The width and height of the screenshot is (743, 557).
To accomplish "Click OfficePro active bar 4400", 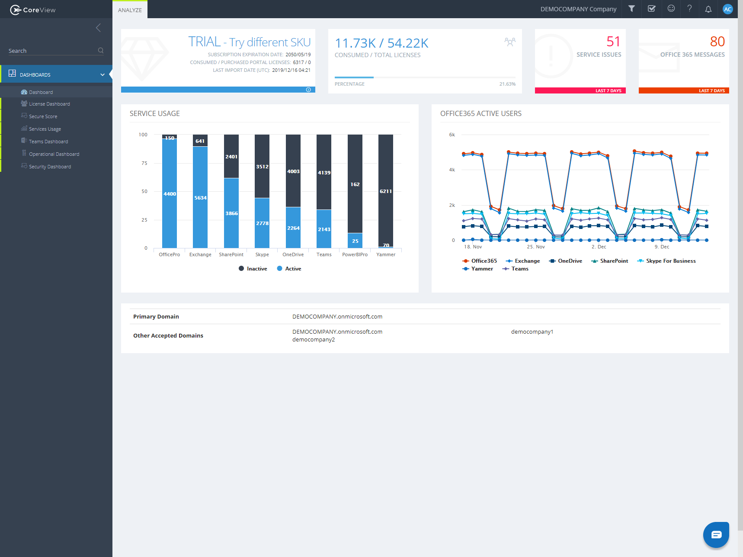I will (170, 193).
